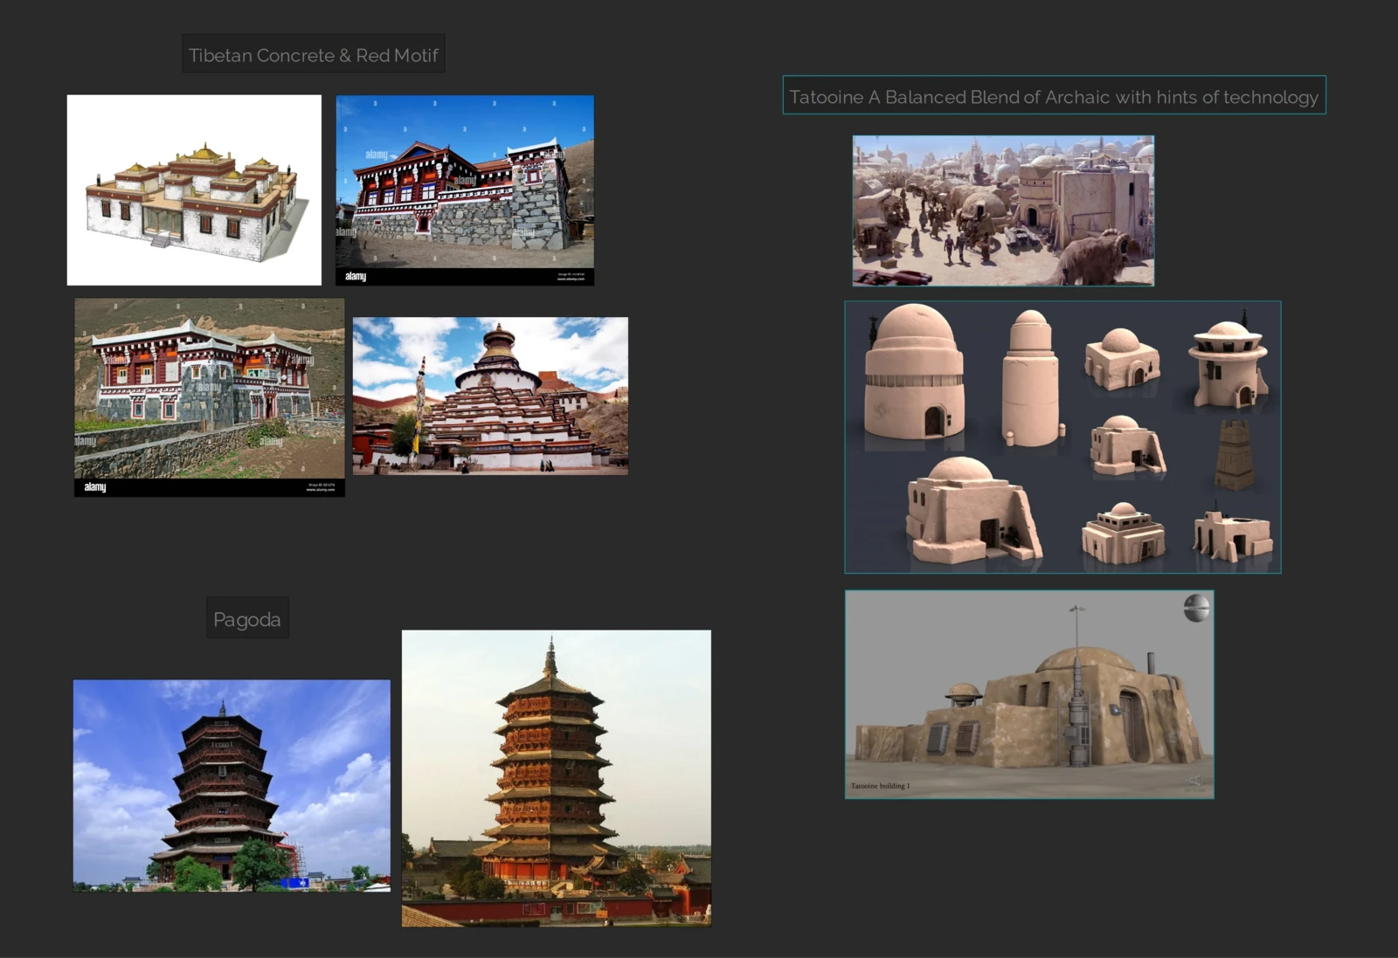Image resolution: width=1398 pixels, height=958 pixels.
Task: Select the Tibetan Concrete & Red Motif label
Action: [x=314, y=54]
